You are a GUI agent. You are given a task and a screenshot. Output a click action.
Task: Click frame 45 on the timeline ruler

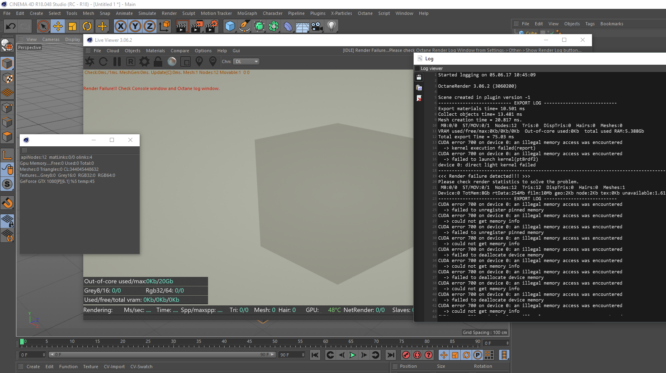pos(249,342)
